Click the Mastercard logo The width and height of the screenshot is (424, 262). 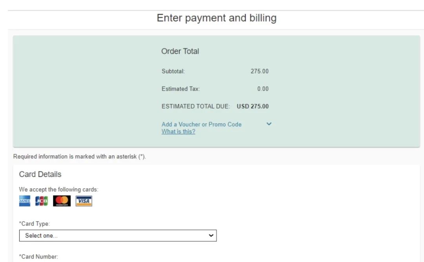click(62, 201)
